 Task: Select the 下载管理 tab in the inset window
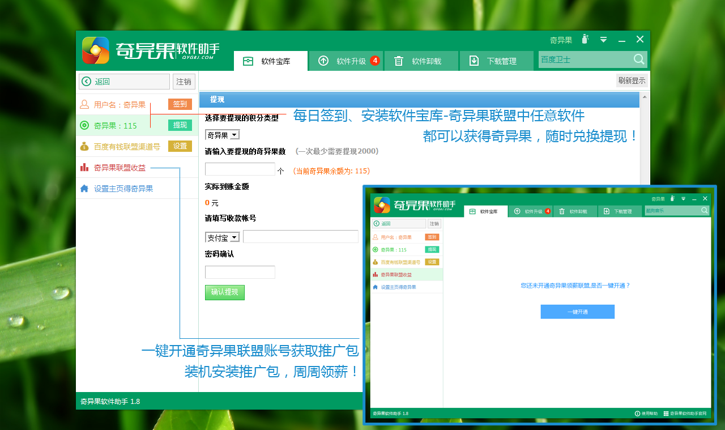click(x=620, y=211)
